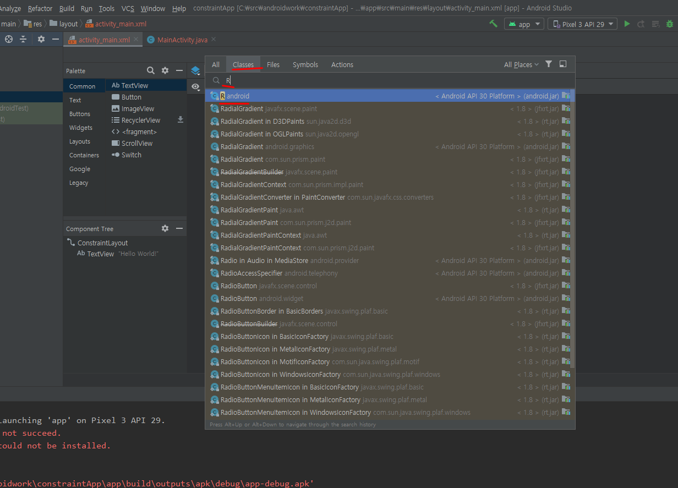
Task: Open the app run configuration dropdown
Action: pos(524,24)
